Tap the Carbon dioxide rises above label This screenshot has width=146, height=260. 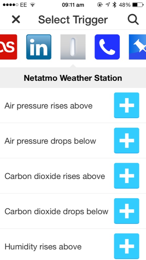click(x=55, y=176)
